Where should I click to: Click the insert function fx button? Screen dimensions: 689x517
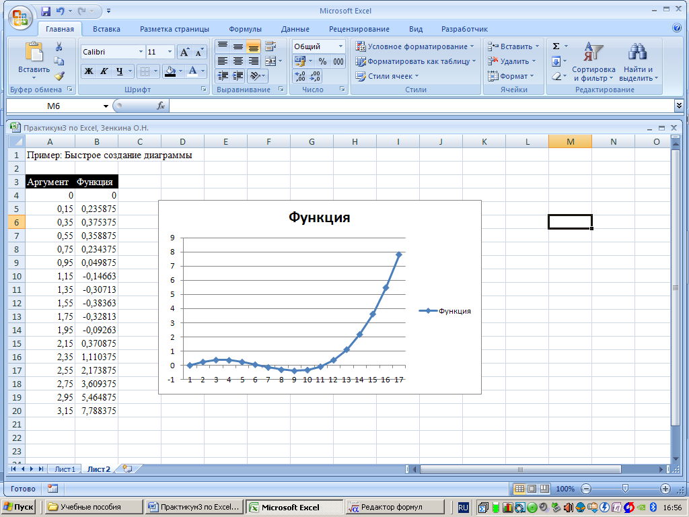pyautogui.click(x=161, y=106)
